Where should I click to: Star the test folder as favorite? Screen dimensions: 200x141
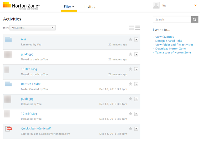coord(131,39)
